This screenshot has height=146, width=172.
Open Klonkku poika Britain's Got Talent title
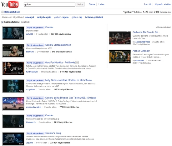pos(71,98)
